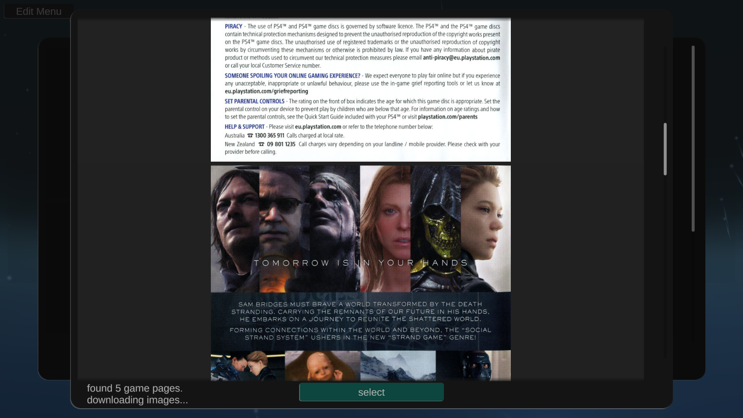Click the 'found 5 game pages' status text
Screen dimensions: 743x418
tap(135, 388)
